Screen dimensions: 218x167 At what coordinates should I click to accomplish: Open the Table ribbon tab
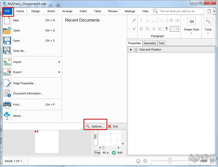point(97,11)
